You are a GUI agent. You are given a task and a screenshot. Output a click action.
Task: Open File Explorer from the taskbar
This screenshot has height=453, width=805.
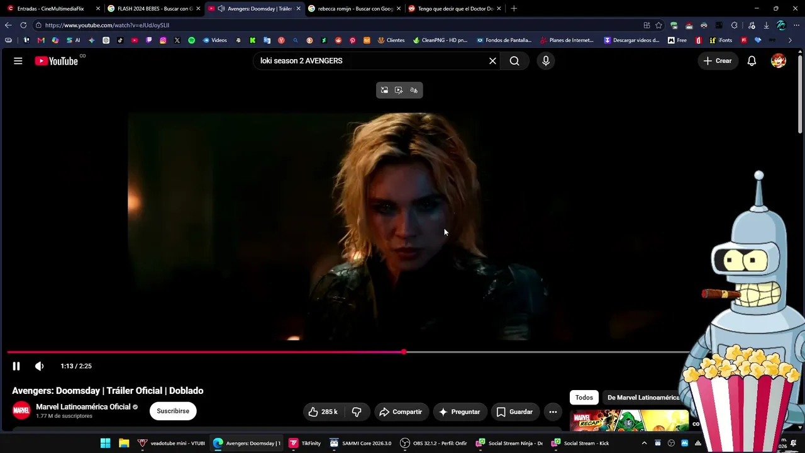pos(124,443)
